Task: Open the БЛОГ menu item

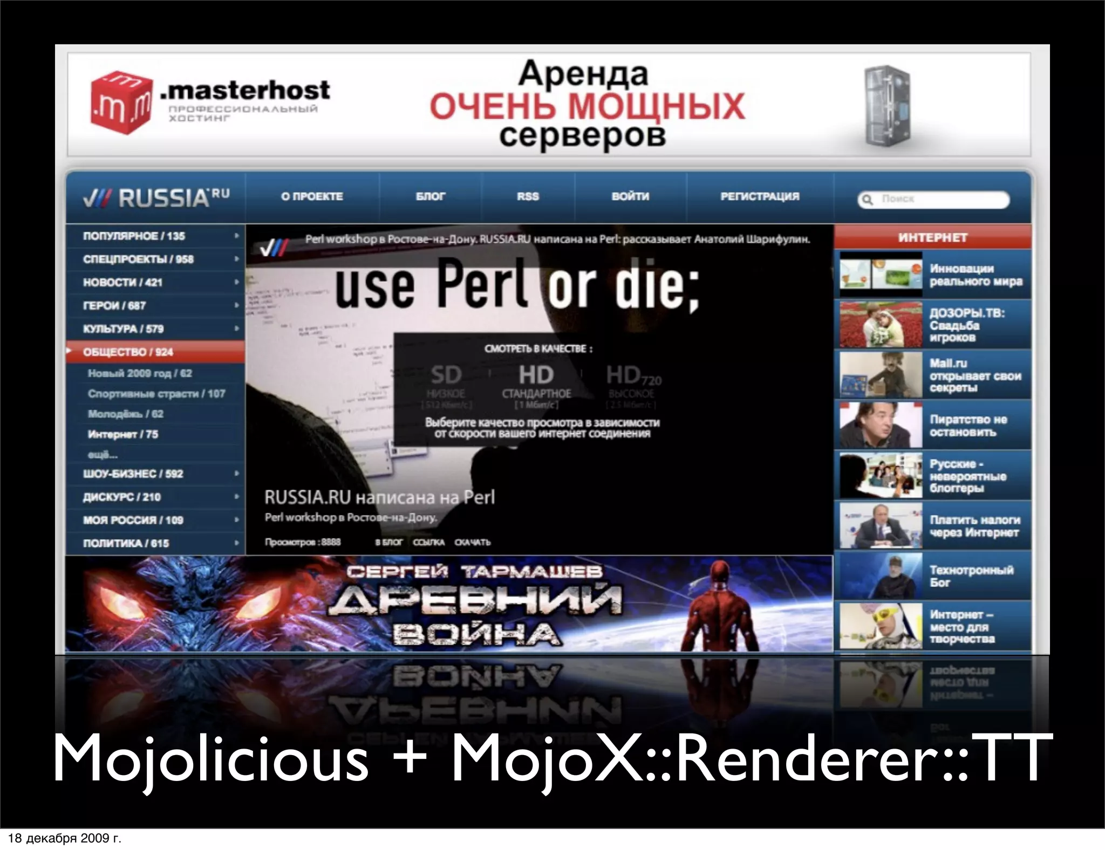Action: click(431, 196)
